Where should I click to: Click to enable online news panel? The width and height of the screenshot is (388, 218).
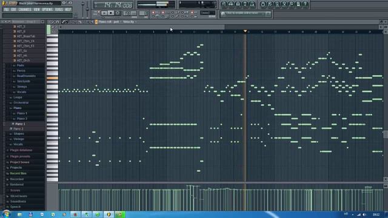246,14
